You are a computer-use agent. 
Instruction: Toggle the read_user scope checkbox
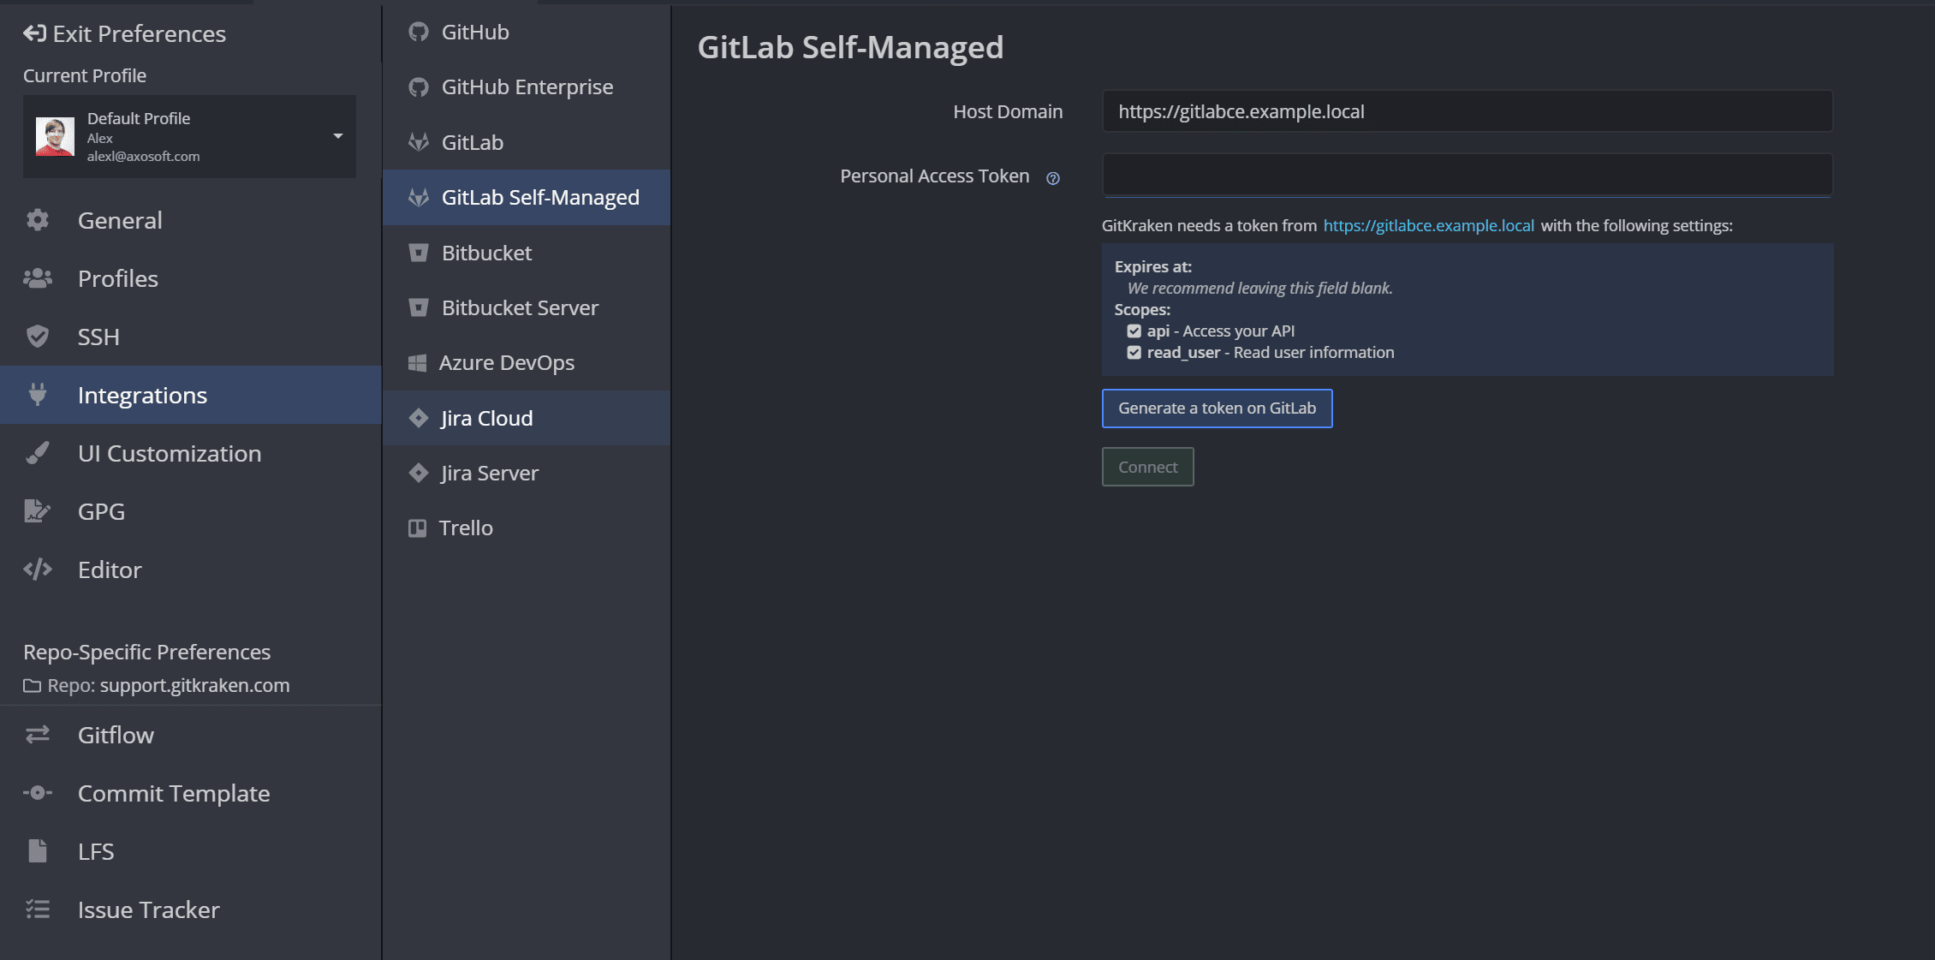(1134, 352)
